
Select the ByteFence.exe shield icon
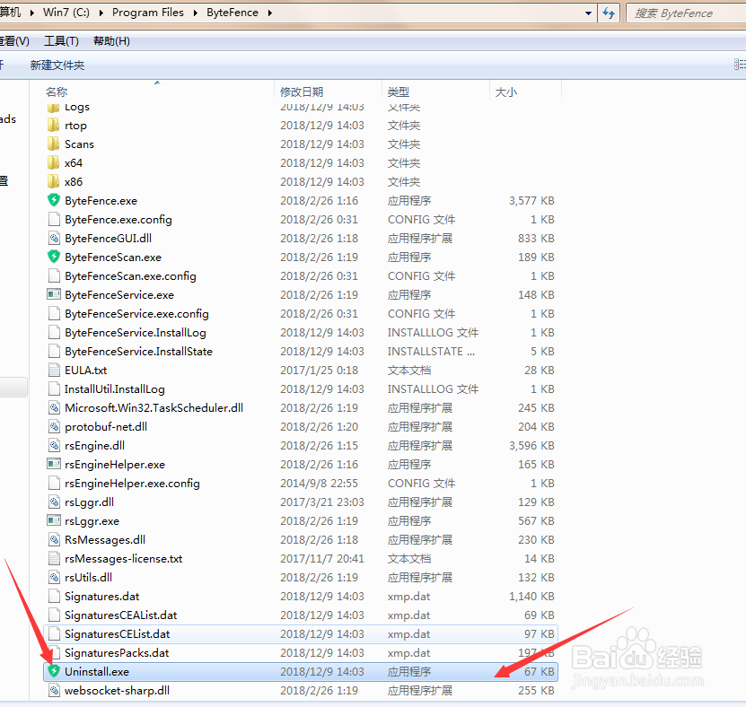(x=54, y=200)
